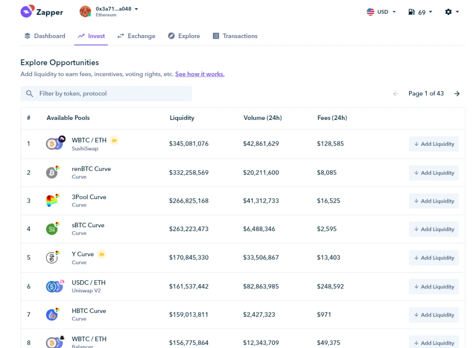
Task: Go to the Exchange tab
Action: click(x=136, y=36)
